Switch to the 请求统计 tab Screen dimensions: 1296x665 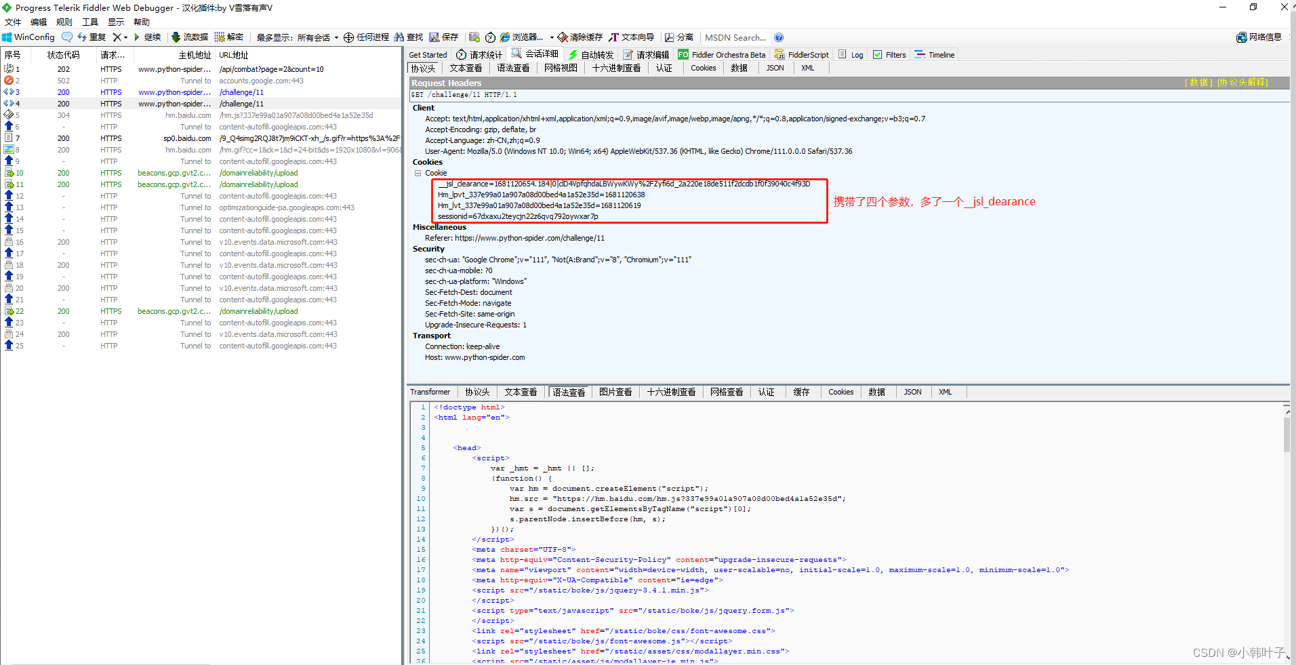click(x=479, y=55)
